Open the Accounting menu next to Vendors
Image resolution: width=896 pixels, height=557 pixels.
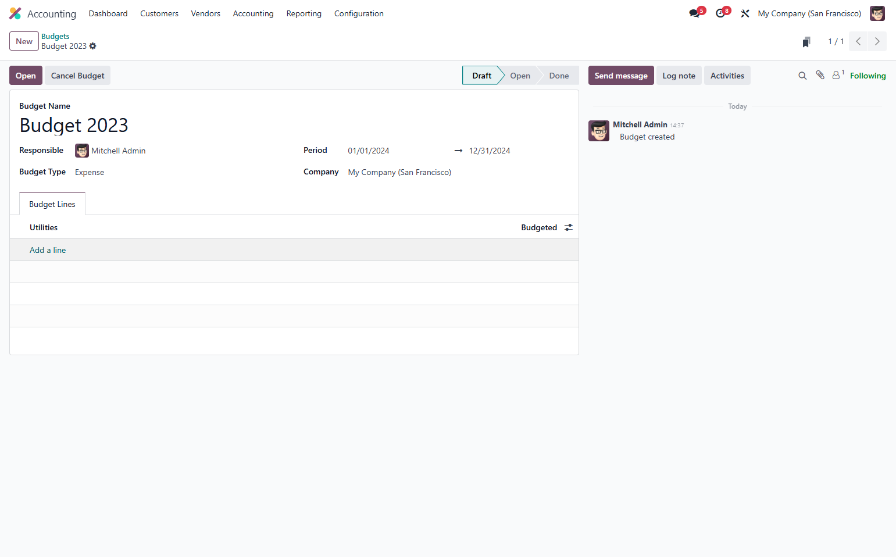[x=253, y=13]
